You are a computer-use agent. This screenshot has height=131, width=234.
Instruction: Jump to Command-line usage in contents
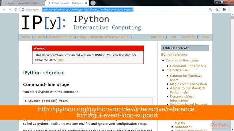point(182,60)
